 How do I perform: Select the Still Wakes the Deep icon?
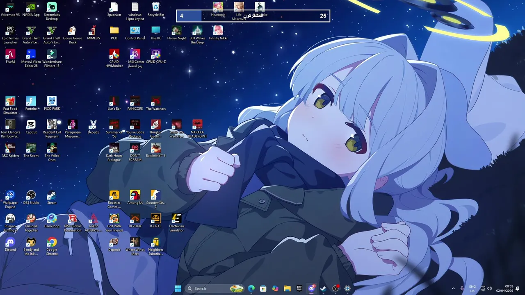click(x=197, y=35)
